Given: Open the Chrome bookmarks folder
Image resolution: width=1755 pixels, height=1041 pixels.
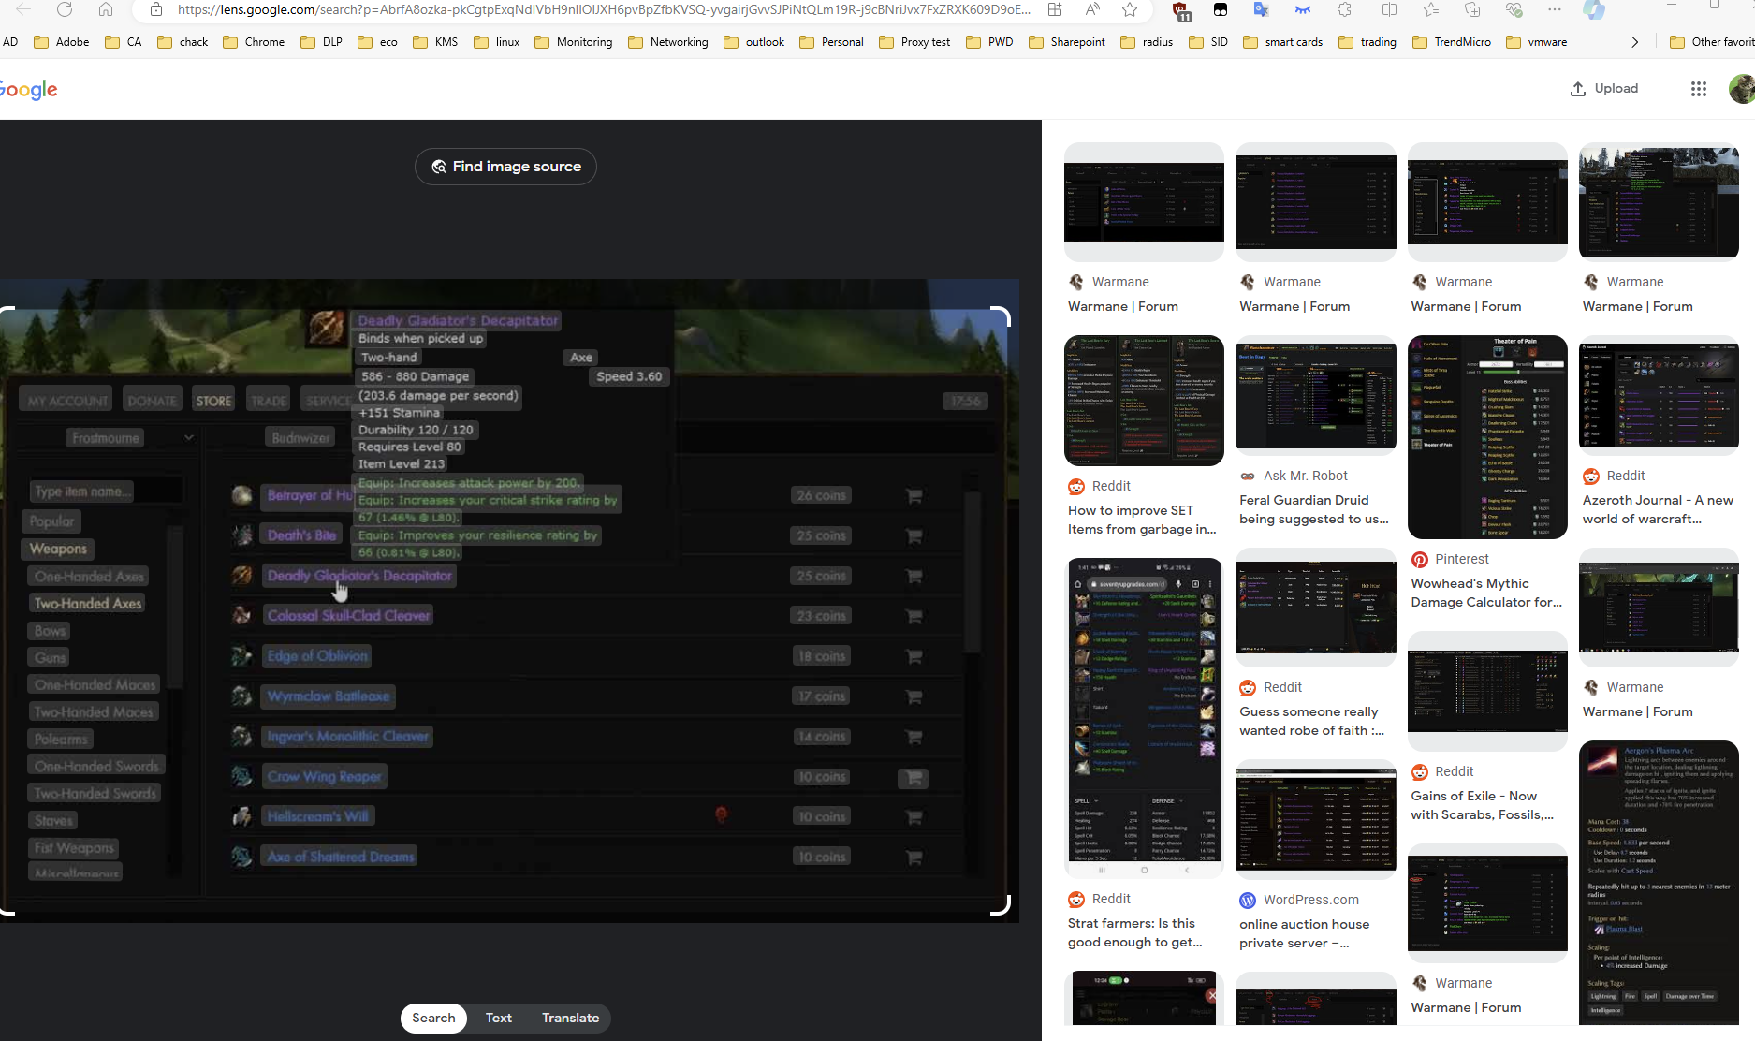Looking at the screenshot, I should tap(254, 42).
